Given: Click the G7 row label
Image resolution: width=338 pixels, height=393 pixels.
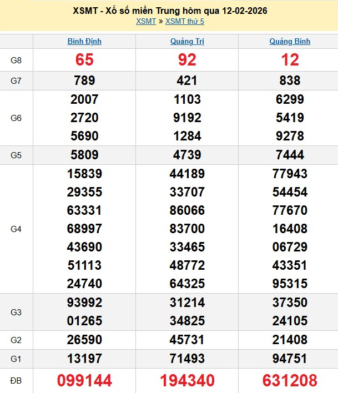Looking at the screenshot, I should [x=16, y=80].
